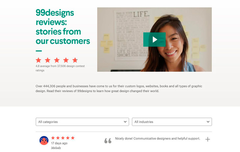This screenshot has height=152, width=240.
Task: Click the middle star in Melod1's review
Action: point(63,138)
